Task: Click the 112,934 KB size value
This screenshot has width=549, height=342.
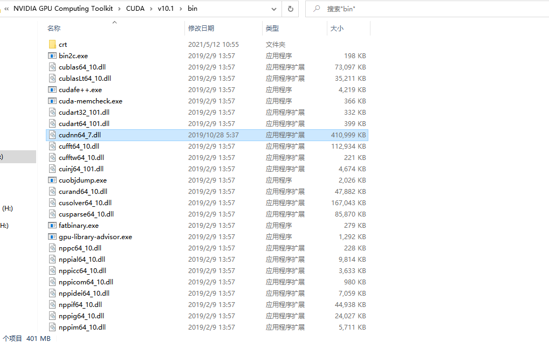Action: (348, 146)
